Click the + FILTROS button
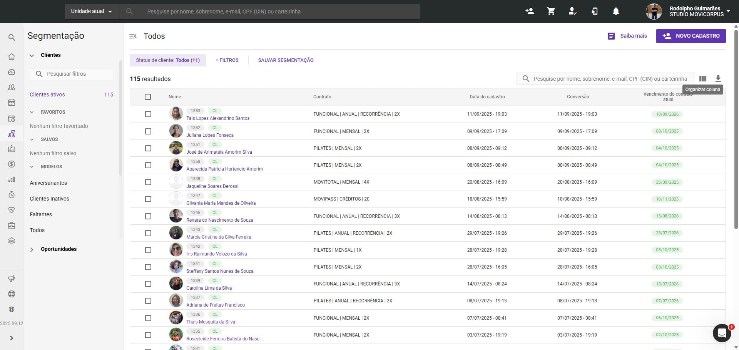This screenshot has height=350, width=739. click(227, 60)
